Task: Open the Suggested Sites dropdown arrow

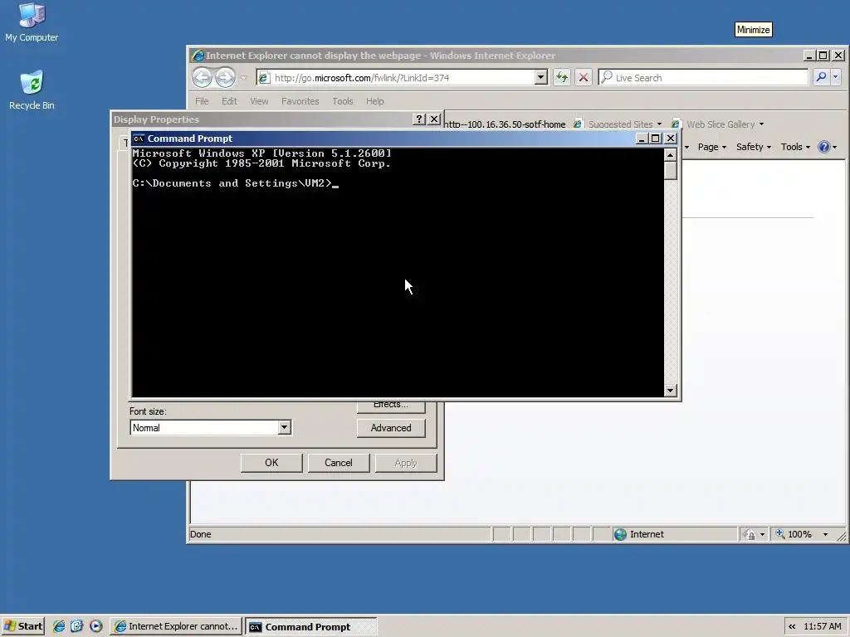Action: point(659,124)
